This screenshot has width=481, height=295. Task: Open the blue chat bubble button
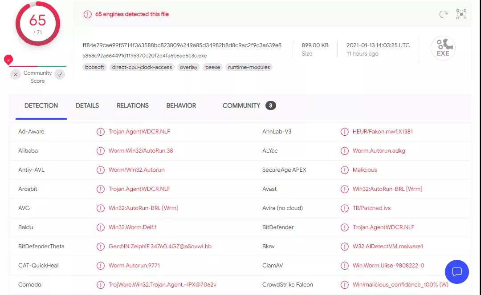click(457, 272)
